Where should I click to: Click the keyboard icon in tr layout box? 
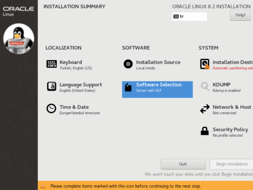point(176,16)
